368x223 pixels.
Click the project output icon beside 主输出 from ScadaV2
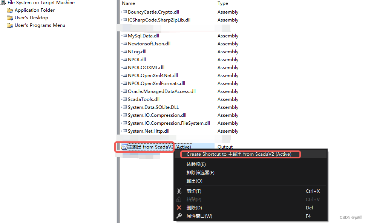[x=124, y=147]
